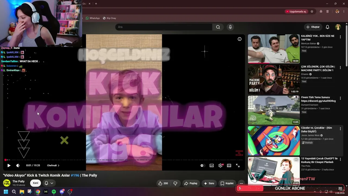The image size is (348, 196).
Task: Click the Katıl join button
Action: click(x=36, y=183)
